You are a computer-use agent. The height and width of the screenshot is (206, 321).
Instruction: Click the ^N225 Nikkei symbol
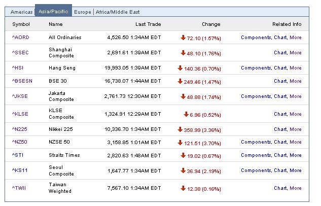click(19, 129)
